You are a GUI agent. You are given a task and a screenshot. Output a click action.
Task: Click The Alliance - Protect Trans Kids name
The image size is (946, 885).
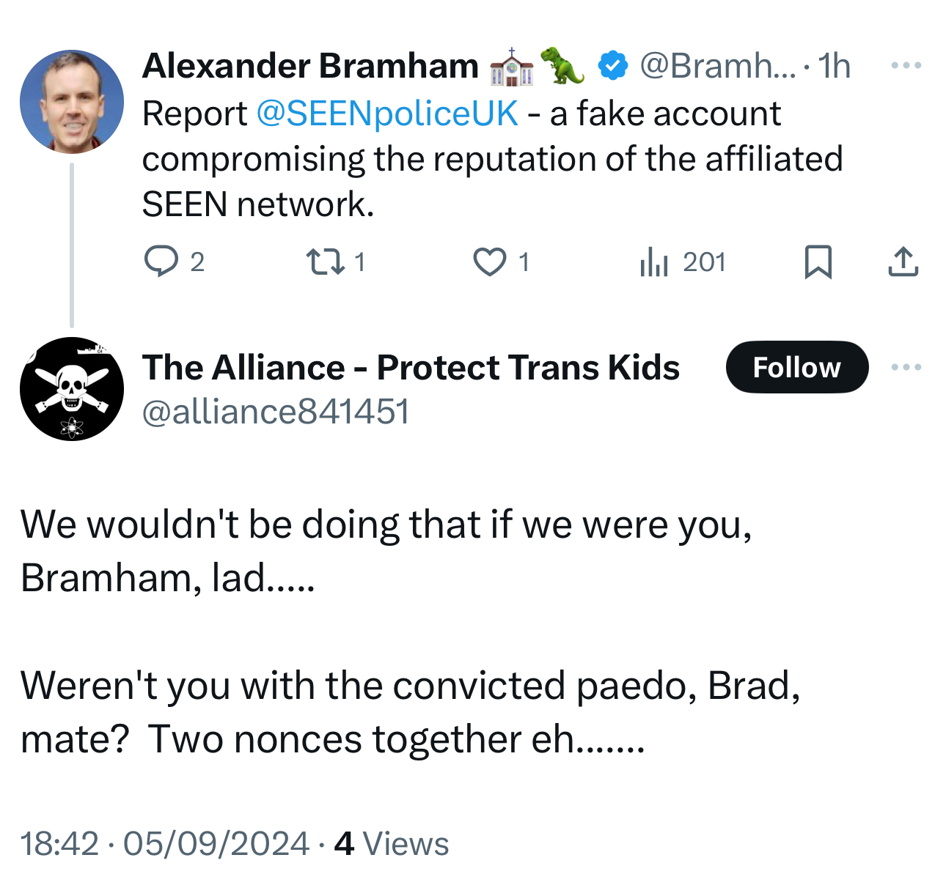pyautogui.click(x=411, y=367)
